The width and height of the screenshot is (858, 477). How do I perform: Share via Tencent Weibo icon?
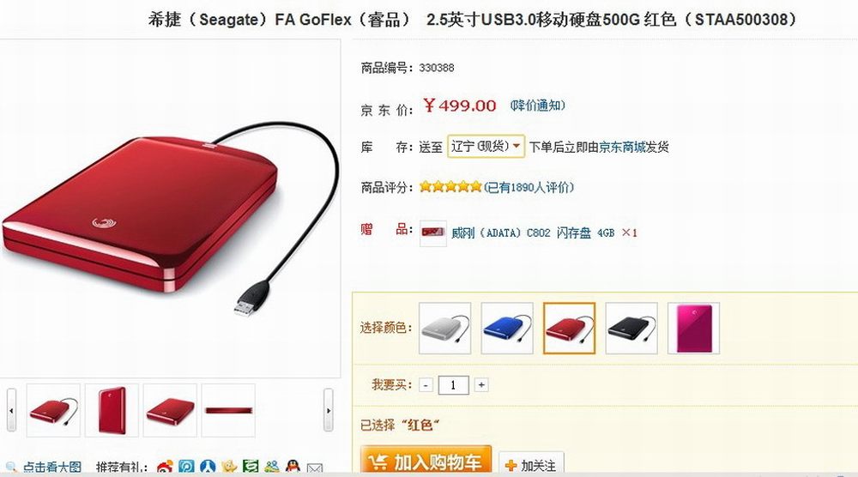pos(186,466)
